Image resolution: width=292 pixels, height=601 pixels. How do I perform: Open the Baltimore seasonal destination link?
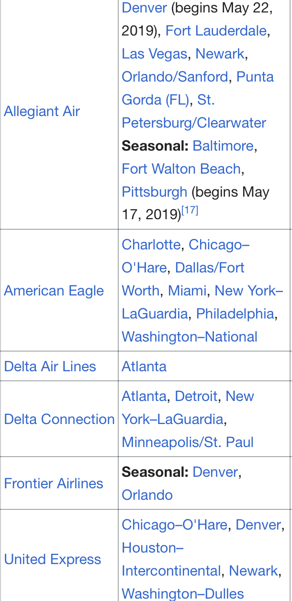point(223,146)
